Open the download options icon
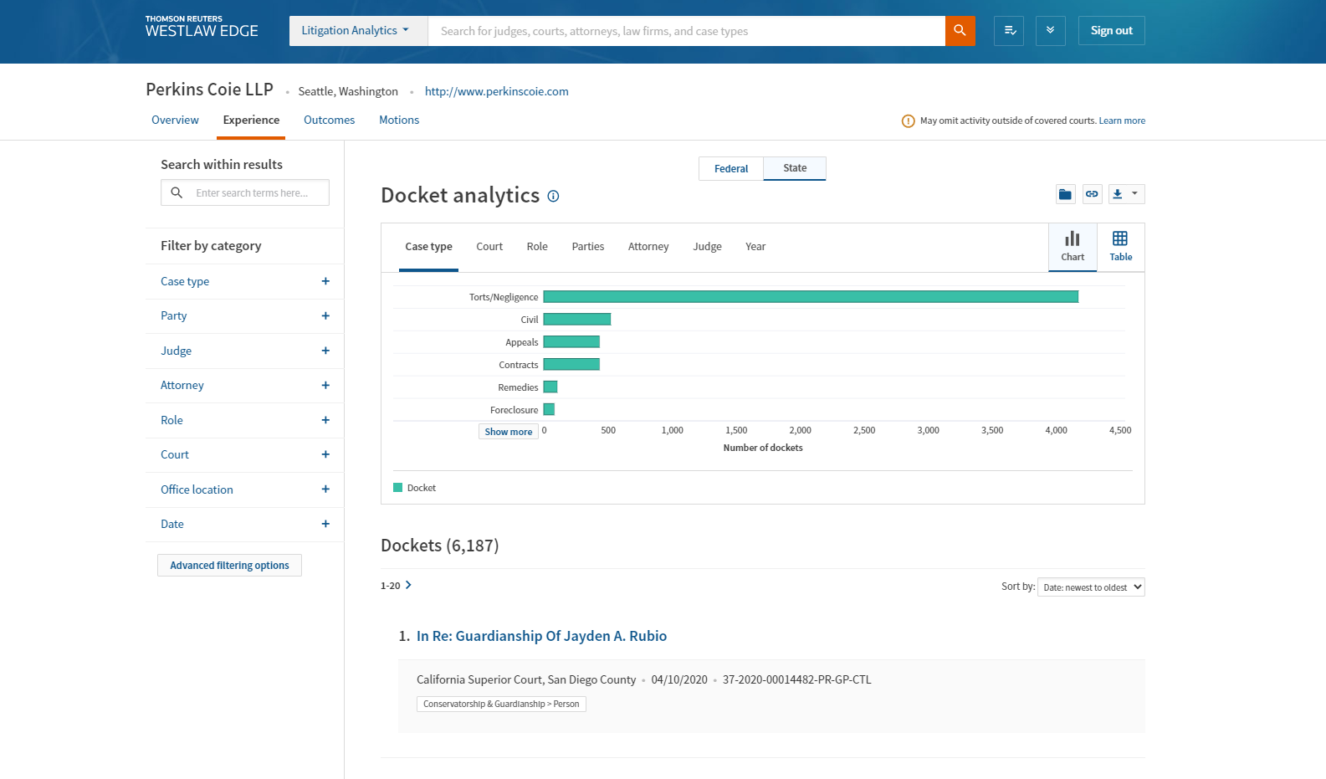 (x=1125, y=194)
